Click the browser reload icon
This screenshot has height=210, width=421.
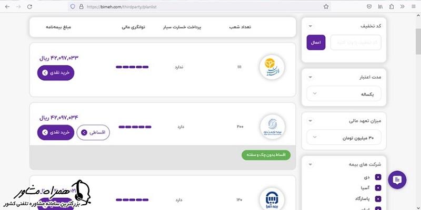(29, 7)
